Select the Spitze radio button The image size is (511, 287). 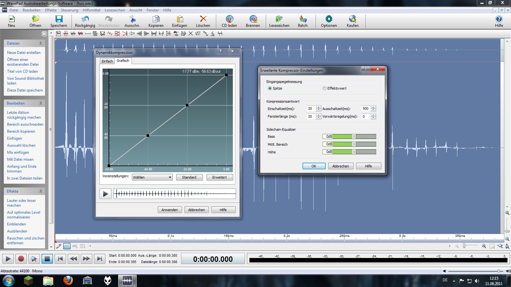pyautogui.click(x=270, y=88)
